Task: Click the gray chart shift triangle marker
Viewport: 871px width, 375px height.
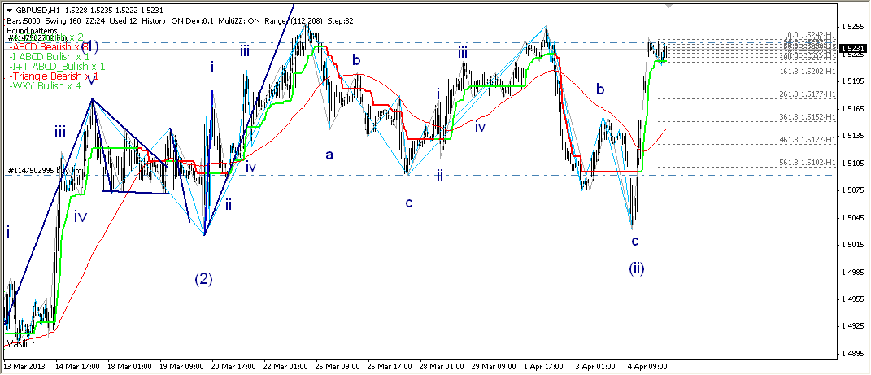Action: point(669,5)
